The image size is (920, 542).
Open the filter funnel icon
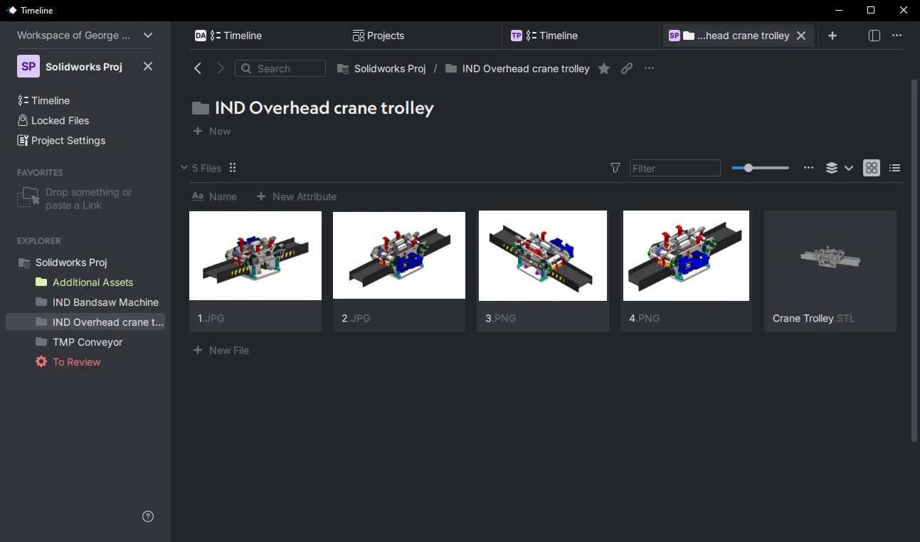614,168
